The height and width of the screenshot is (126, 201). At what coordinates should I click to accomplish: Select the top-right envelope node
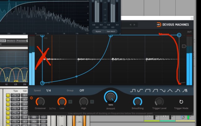pos(179,35)
